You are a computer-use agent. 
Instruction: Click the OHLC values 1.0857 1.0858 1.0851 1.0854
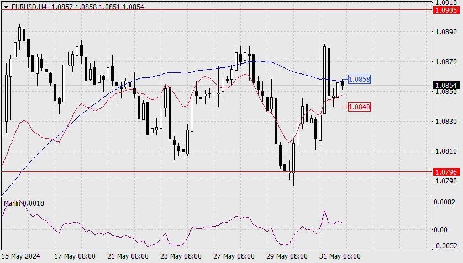(98, 7)
